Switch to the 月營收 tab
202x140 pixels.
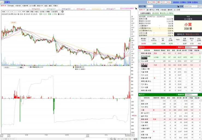pos(55,6)
